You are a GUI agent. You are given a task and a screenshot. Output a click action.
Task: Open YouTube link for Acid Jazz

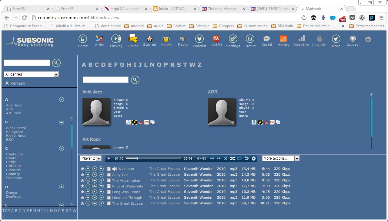click(141, 122)
